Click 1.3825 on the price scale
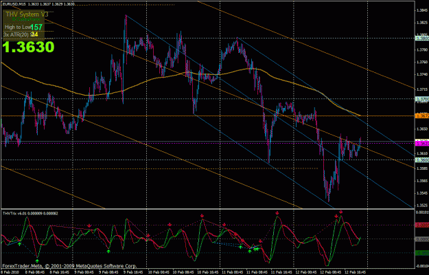This screenshot has height=275, width=429. point(421,23)
